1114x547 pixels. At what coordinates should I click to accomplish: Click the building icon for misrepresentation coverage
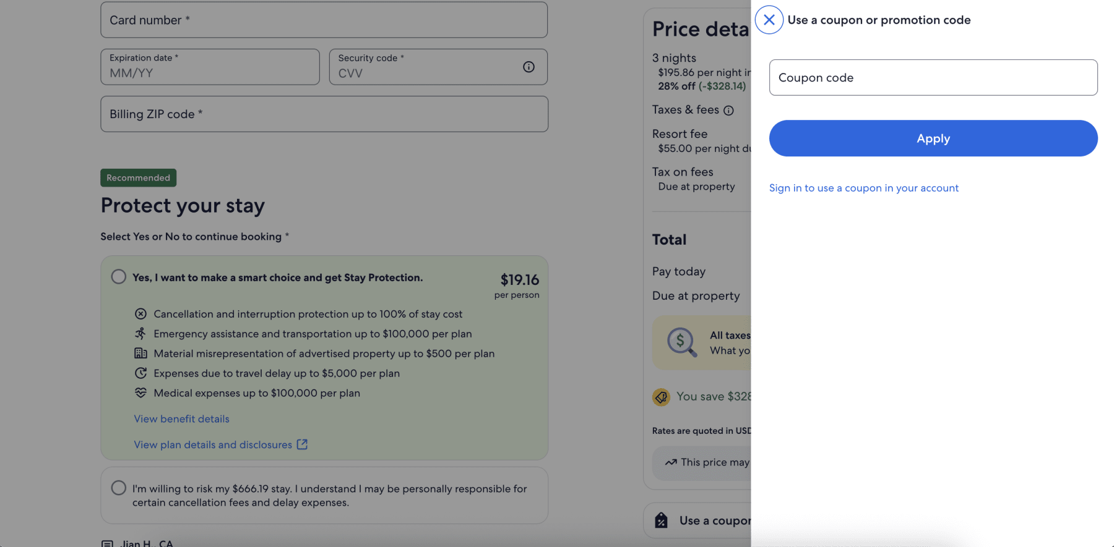click(141, 354)
